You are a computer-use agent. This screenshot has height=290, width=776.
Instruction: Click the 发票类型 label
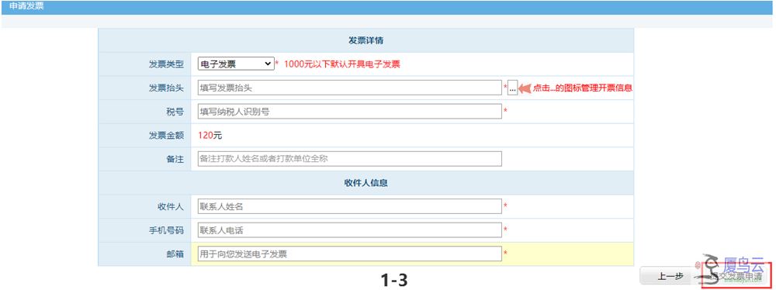pos(166,64)
